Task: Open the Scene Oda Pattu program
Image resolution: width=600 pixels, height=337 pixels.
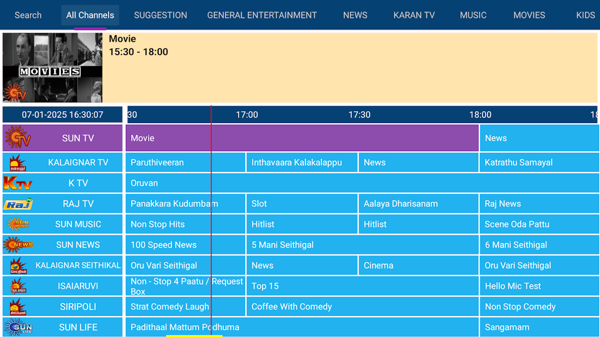Action: tap(539, 225)
